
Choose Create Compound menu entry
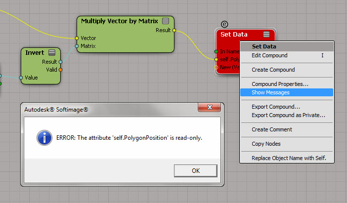click(273, 70)
